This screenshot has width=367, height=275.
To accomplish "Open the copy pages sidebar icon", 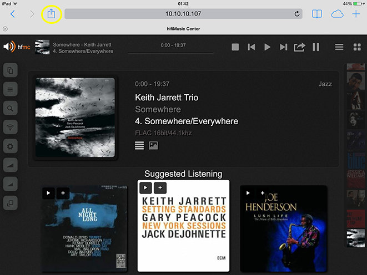I will (x=11, y=70).
